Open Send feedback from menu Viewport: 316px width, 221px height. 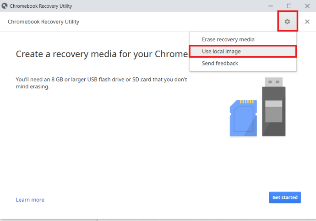click(x=243, y=64)
